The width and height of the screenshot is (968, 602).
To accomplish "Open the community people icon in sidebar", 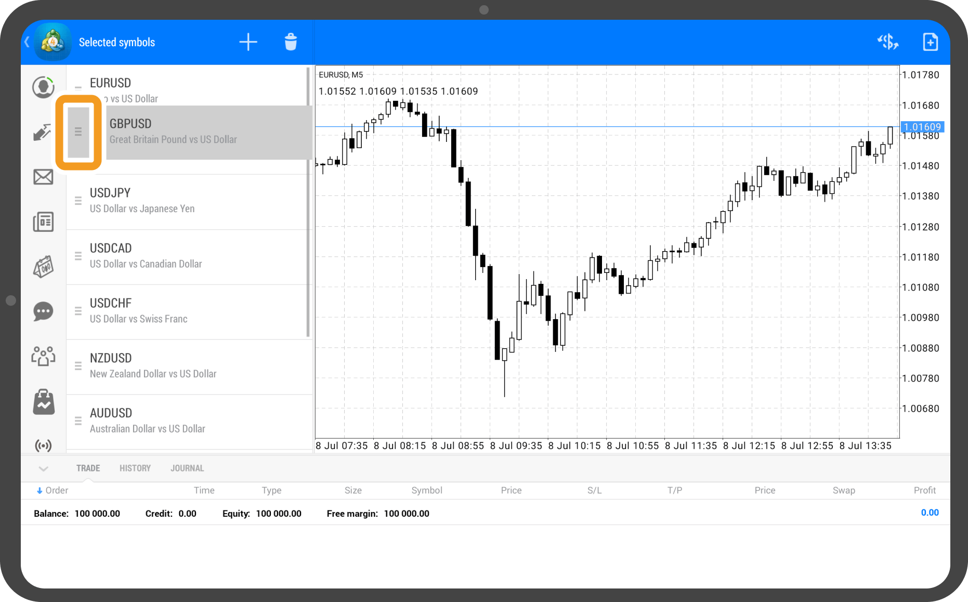I will pyautogui.click(x=43, y=357).
